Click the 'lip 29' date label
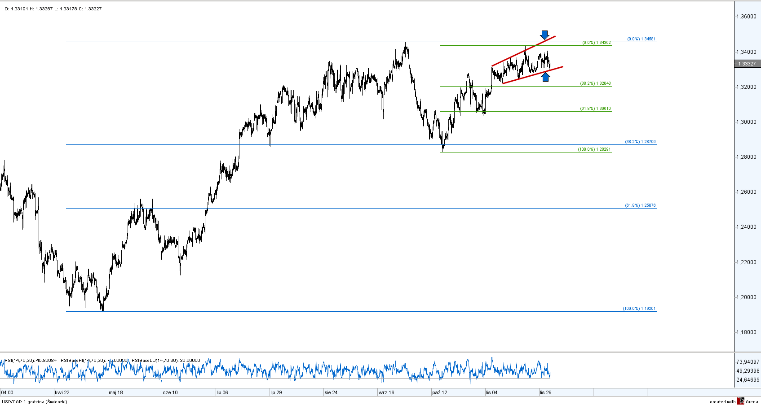761x405 pixels. click(x=276, y=392)
